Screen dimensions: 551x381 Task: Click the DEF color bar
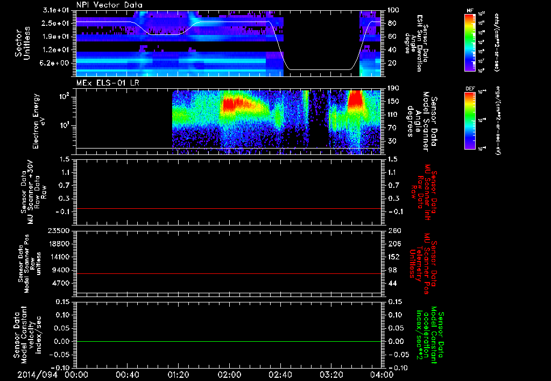[470, 121]
